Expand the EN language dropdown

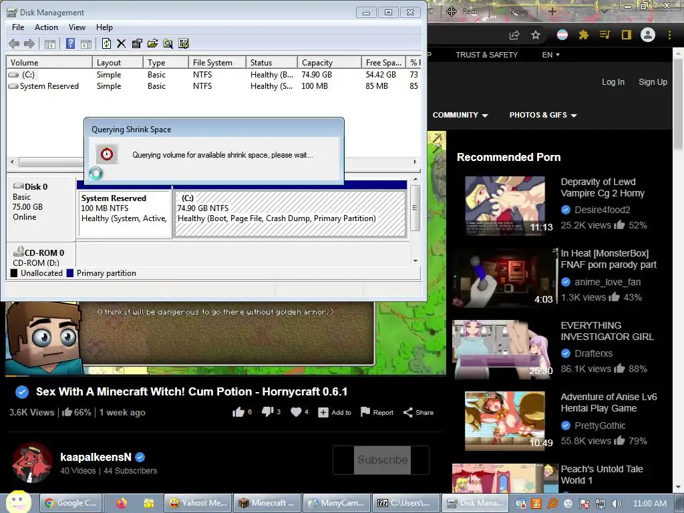pyautogui.click(x=550, y=55)
